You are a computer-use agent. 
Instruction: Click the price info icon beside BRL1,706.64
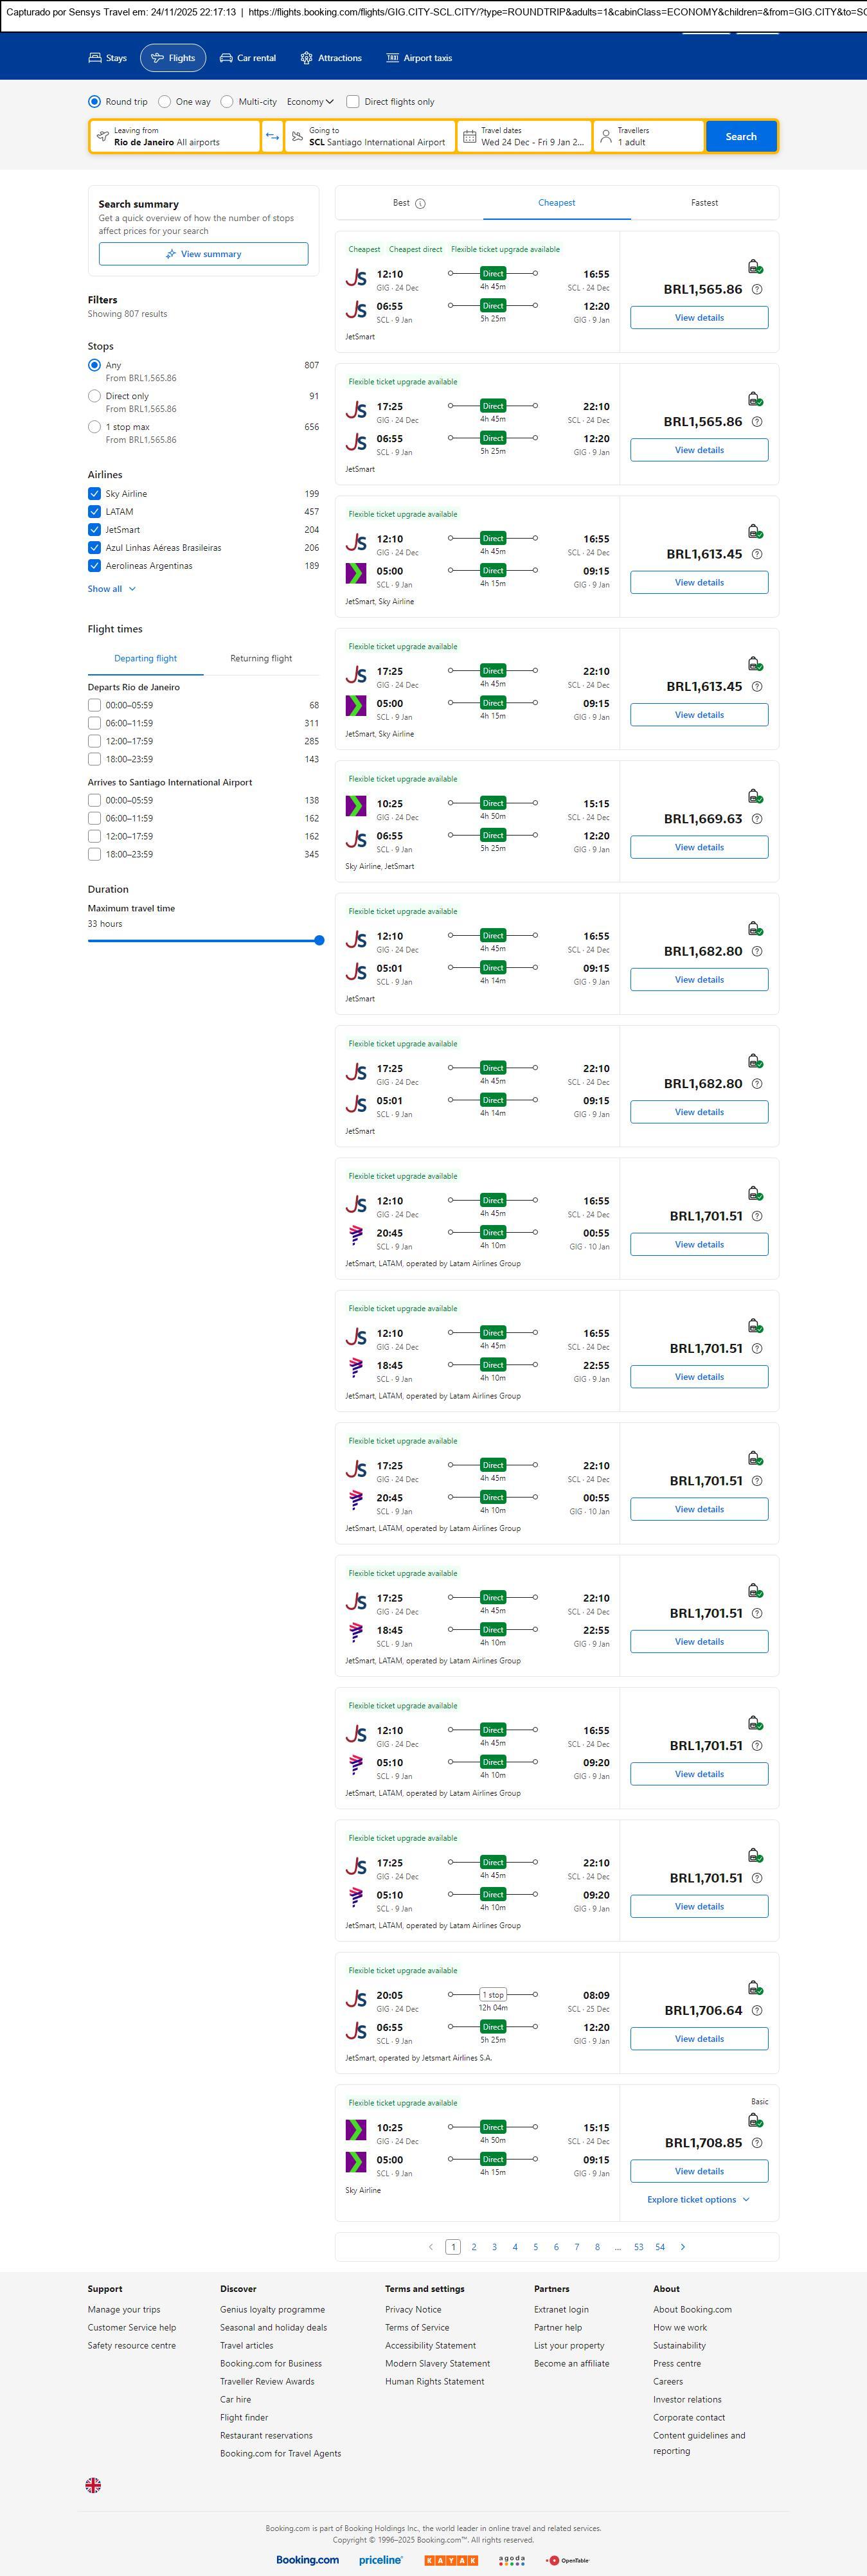click(757, 2010)
